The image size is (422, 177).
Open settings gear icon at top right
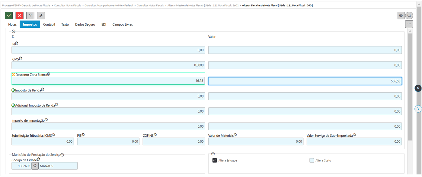401,15
